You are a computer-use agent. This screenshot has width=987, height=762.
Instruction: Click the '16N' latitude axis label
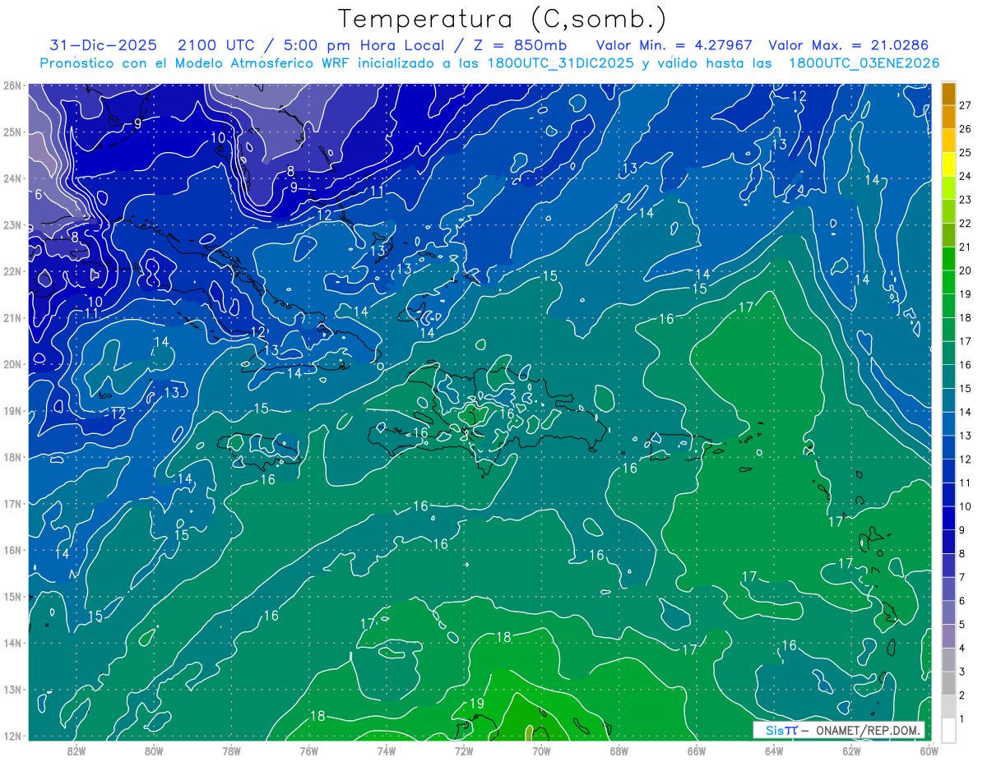(12, 550)
